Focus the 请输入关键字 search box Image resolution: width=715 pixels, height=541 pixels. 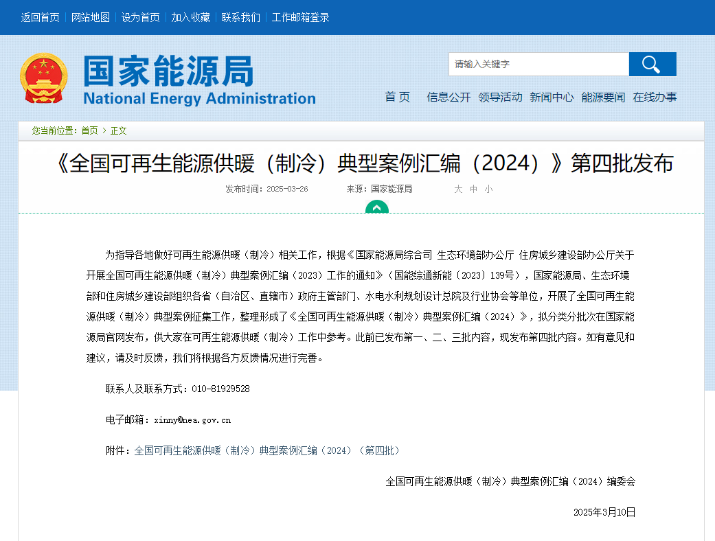[538, 65]
